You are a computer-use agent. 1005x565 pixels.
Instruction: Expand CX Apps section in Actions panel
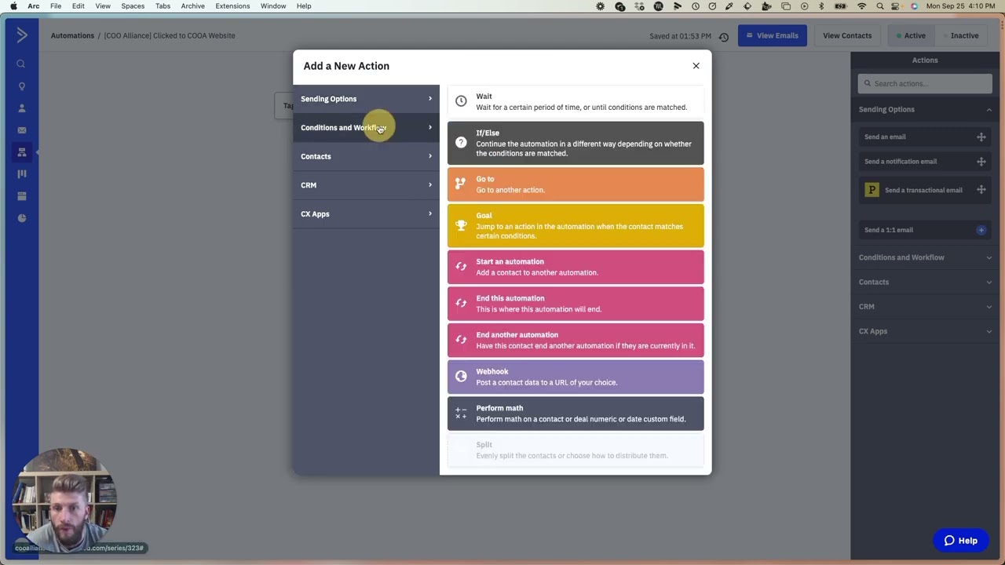tap(925, 331)
